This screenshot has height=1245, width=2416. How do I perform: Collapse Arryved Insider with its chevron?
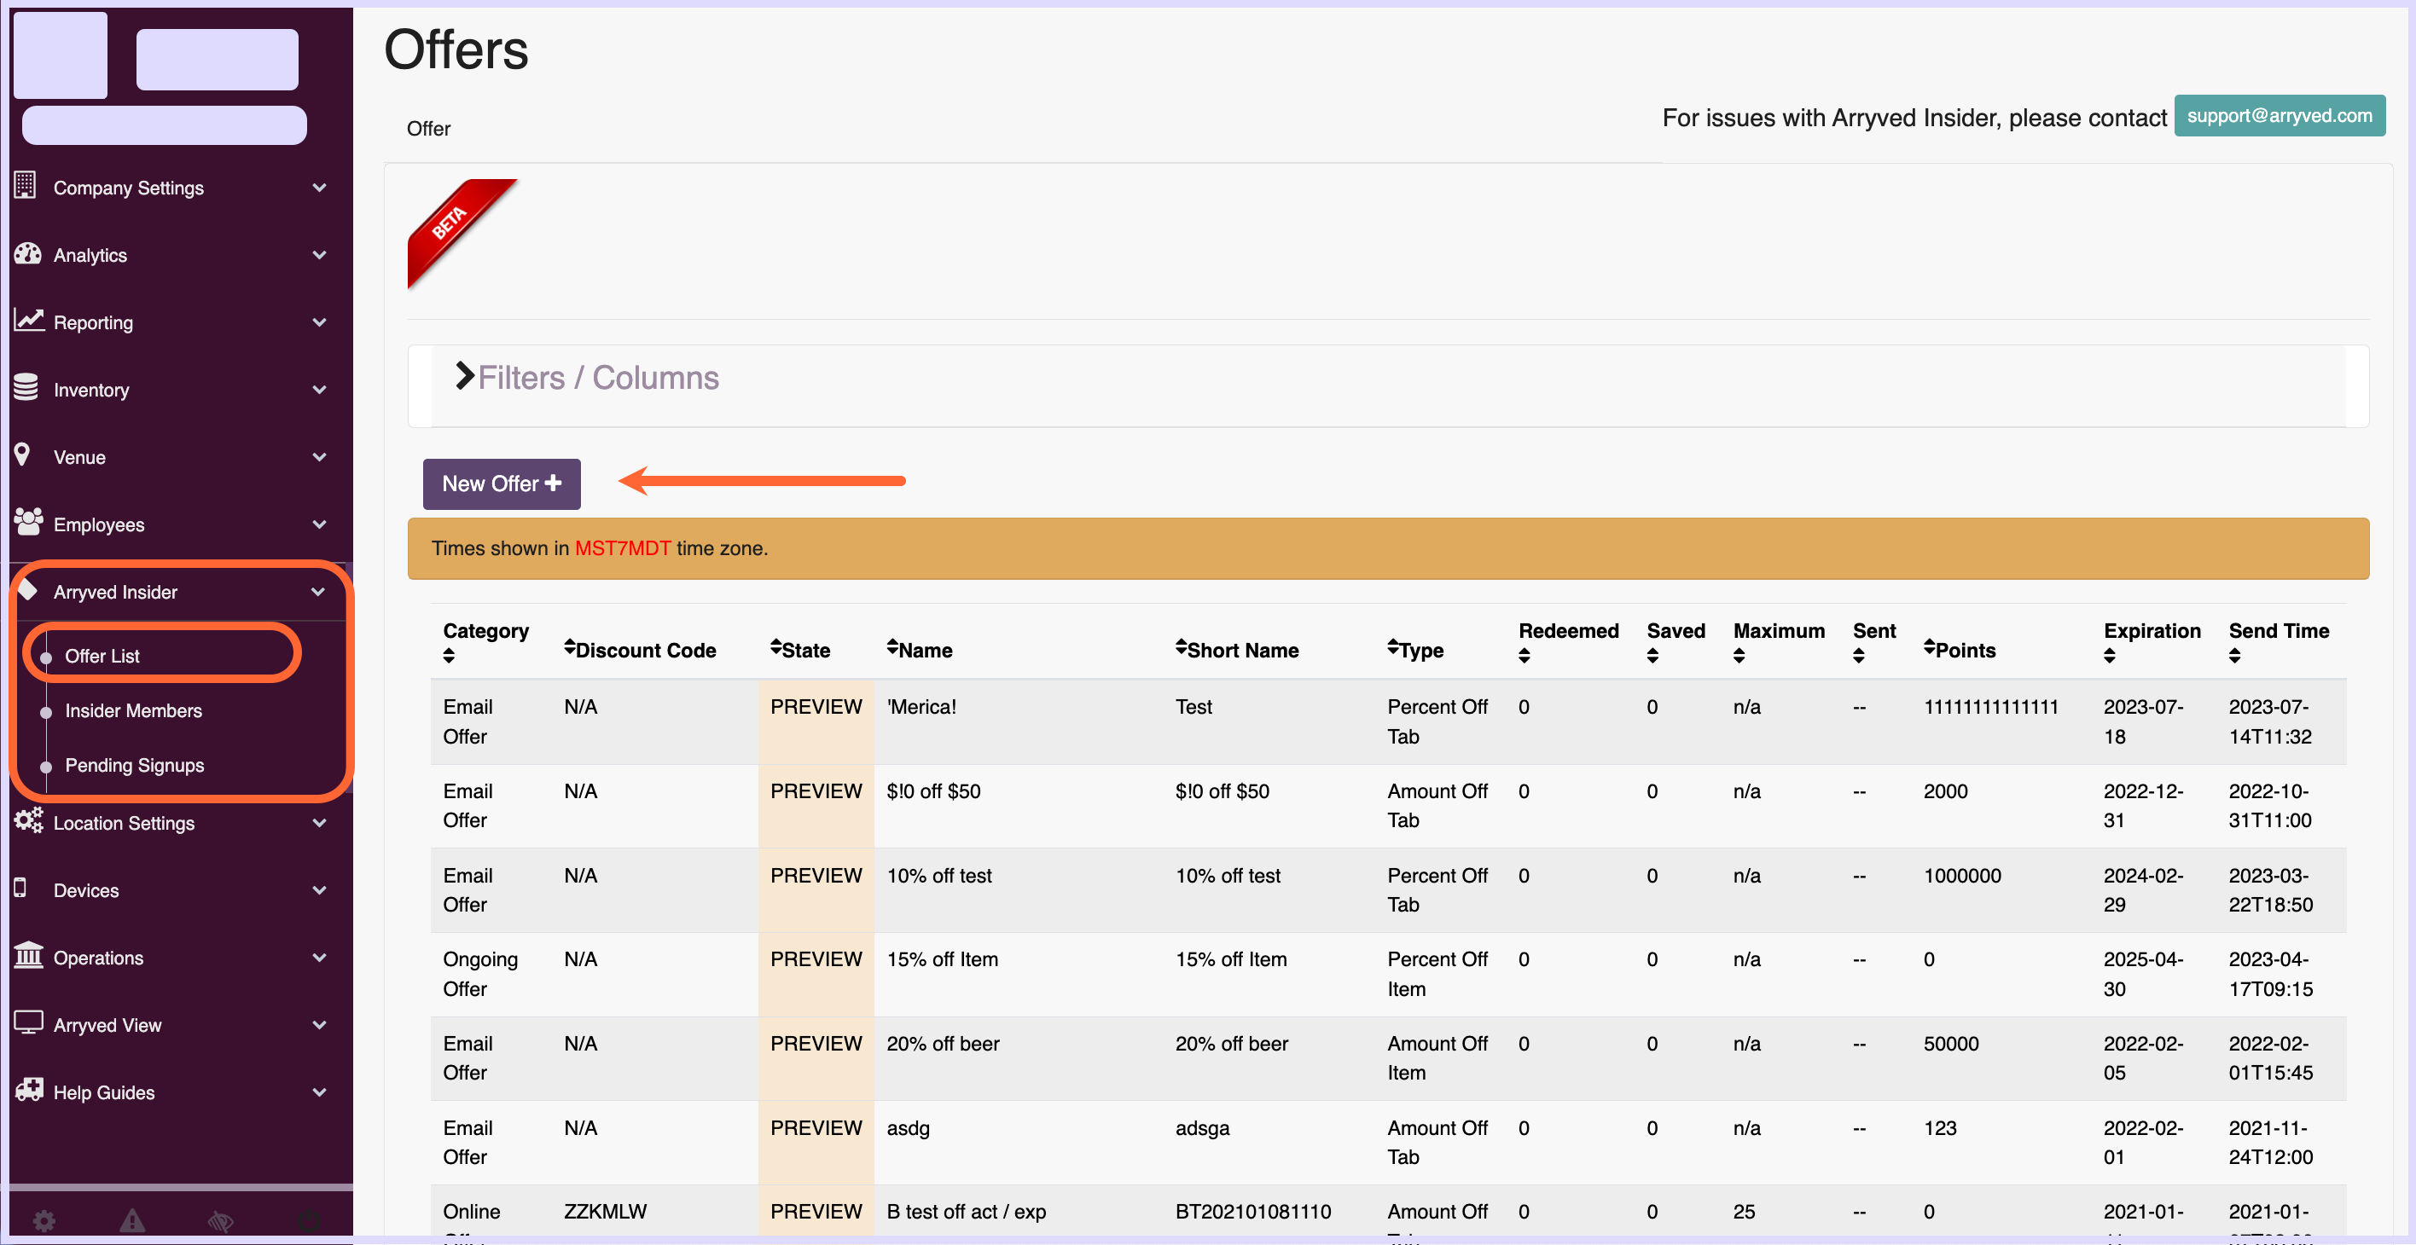pos(318,592)
